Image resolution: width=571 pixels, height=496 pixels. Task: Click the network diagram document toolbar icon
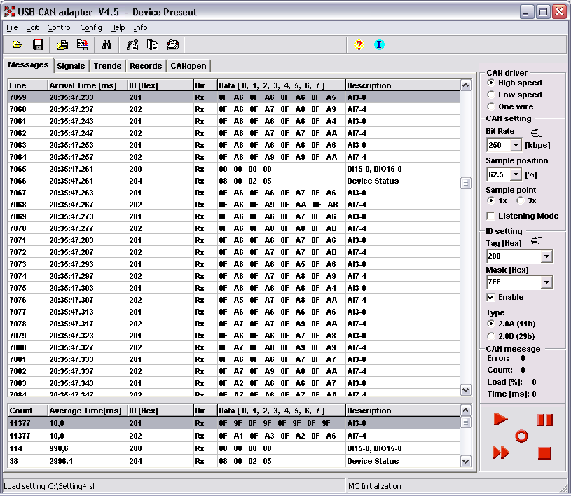coord(132,45)
